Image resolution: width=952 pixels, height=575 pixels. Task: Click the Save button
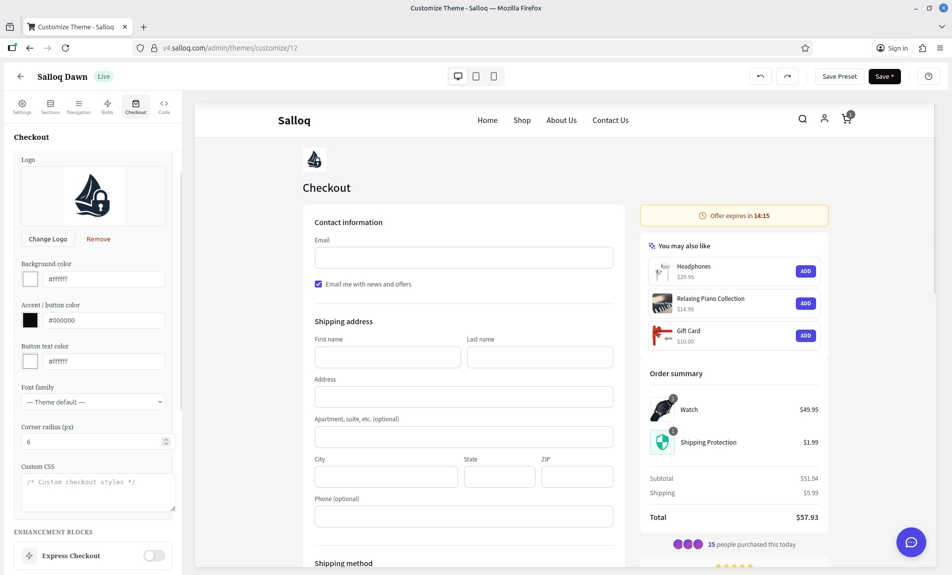[885, 76]
